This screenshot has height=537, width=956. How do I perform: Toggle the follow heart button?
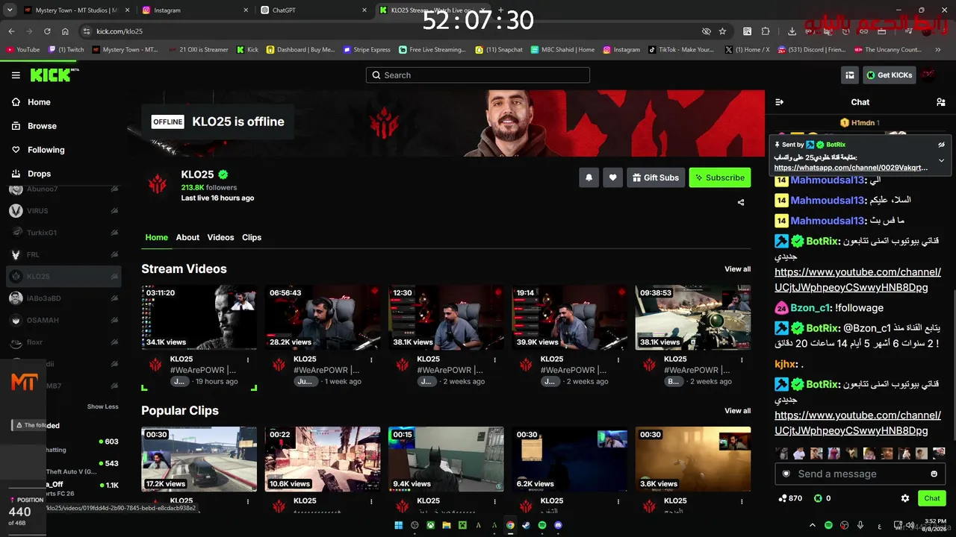pos(612,178)
